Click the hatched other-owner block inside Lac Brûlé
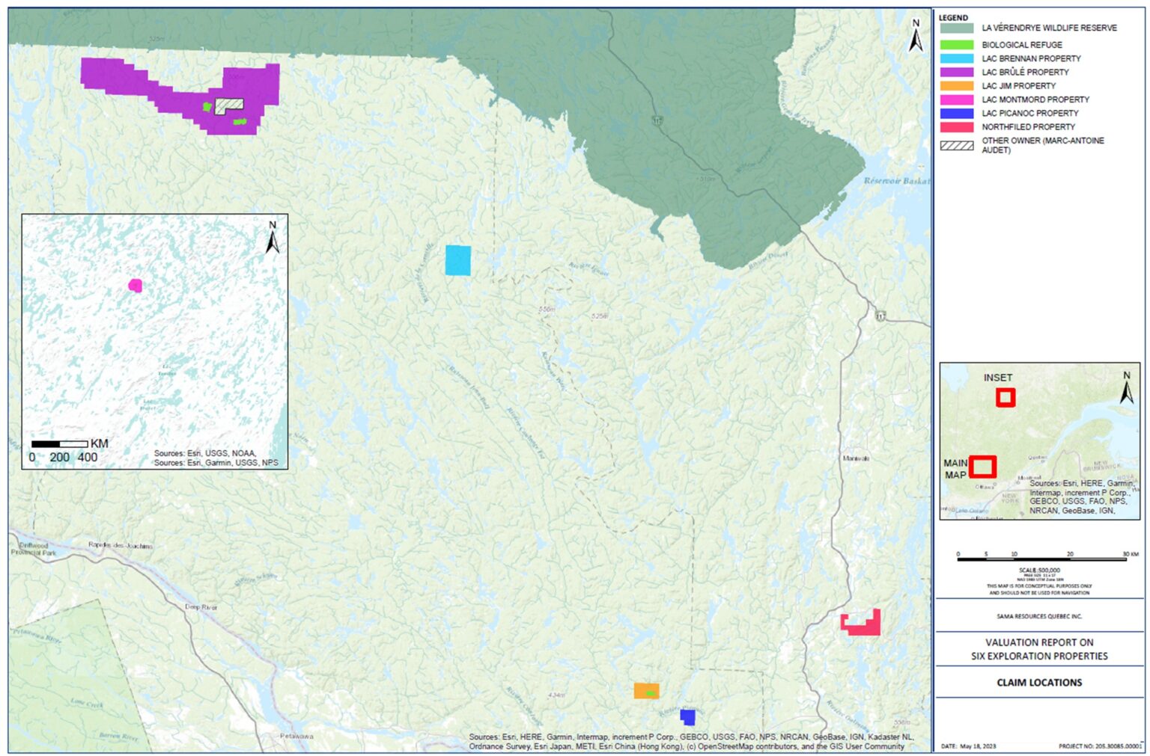 229,106
